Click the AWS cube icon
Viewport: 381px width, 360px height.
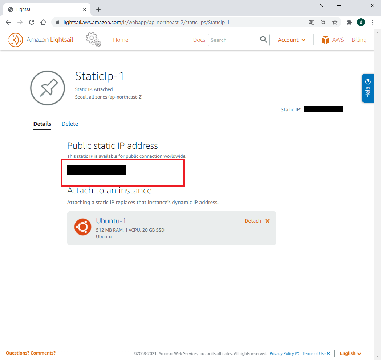(x=325, y=40)
